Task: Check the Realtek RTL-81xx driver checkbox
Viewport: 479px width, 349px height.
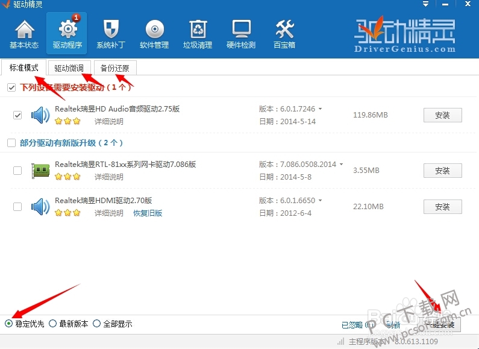Action: click(17, 170)
